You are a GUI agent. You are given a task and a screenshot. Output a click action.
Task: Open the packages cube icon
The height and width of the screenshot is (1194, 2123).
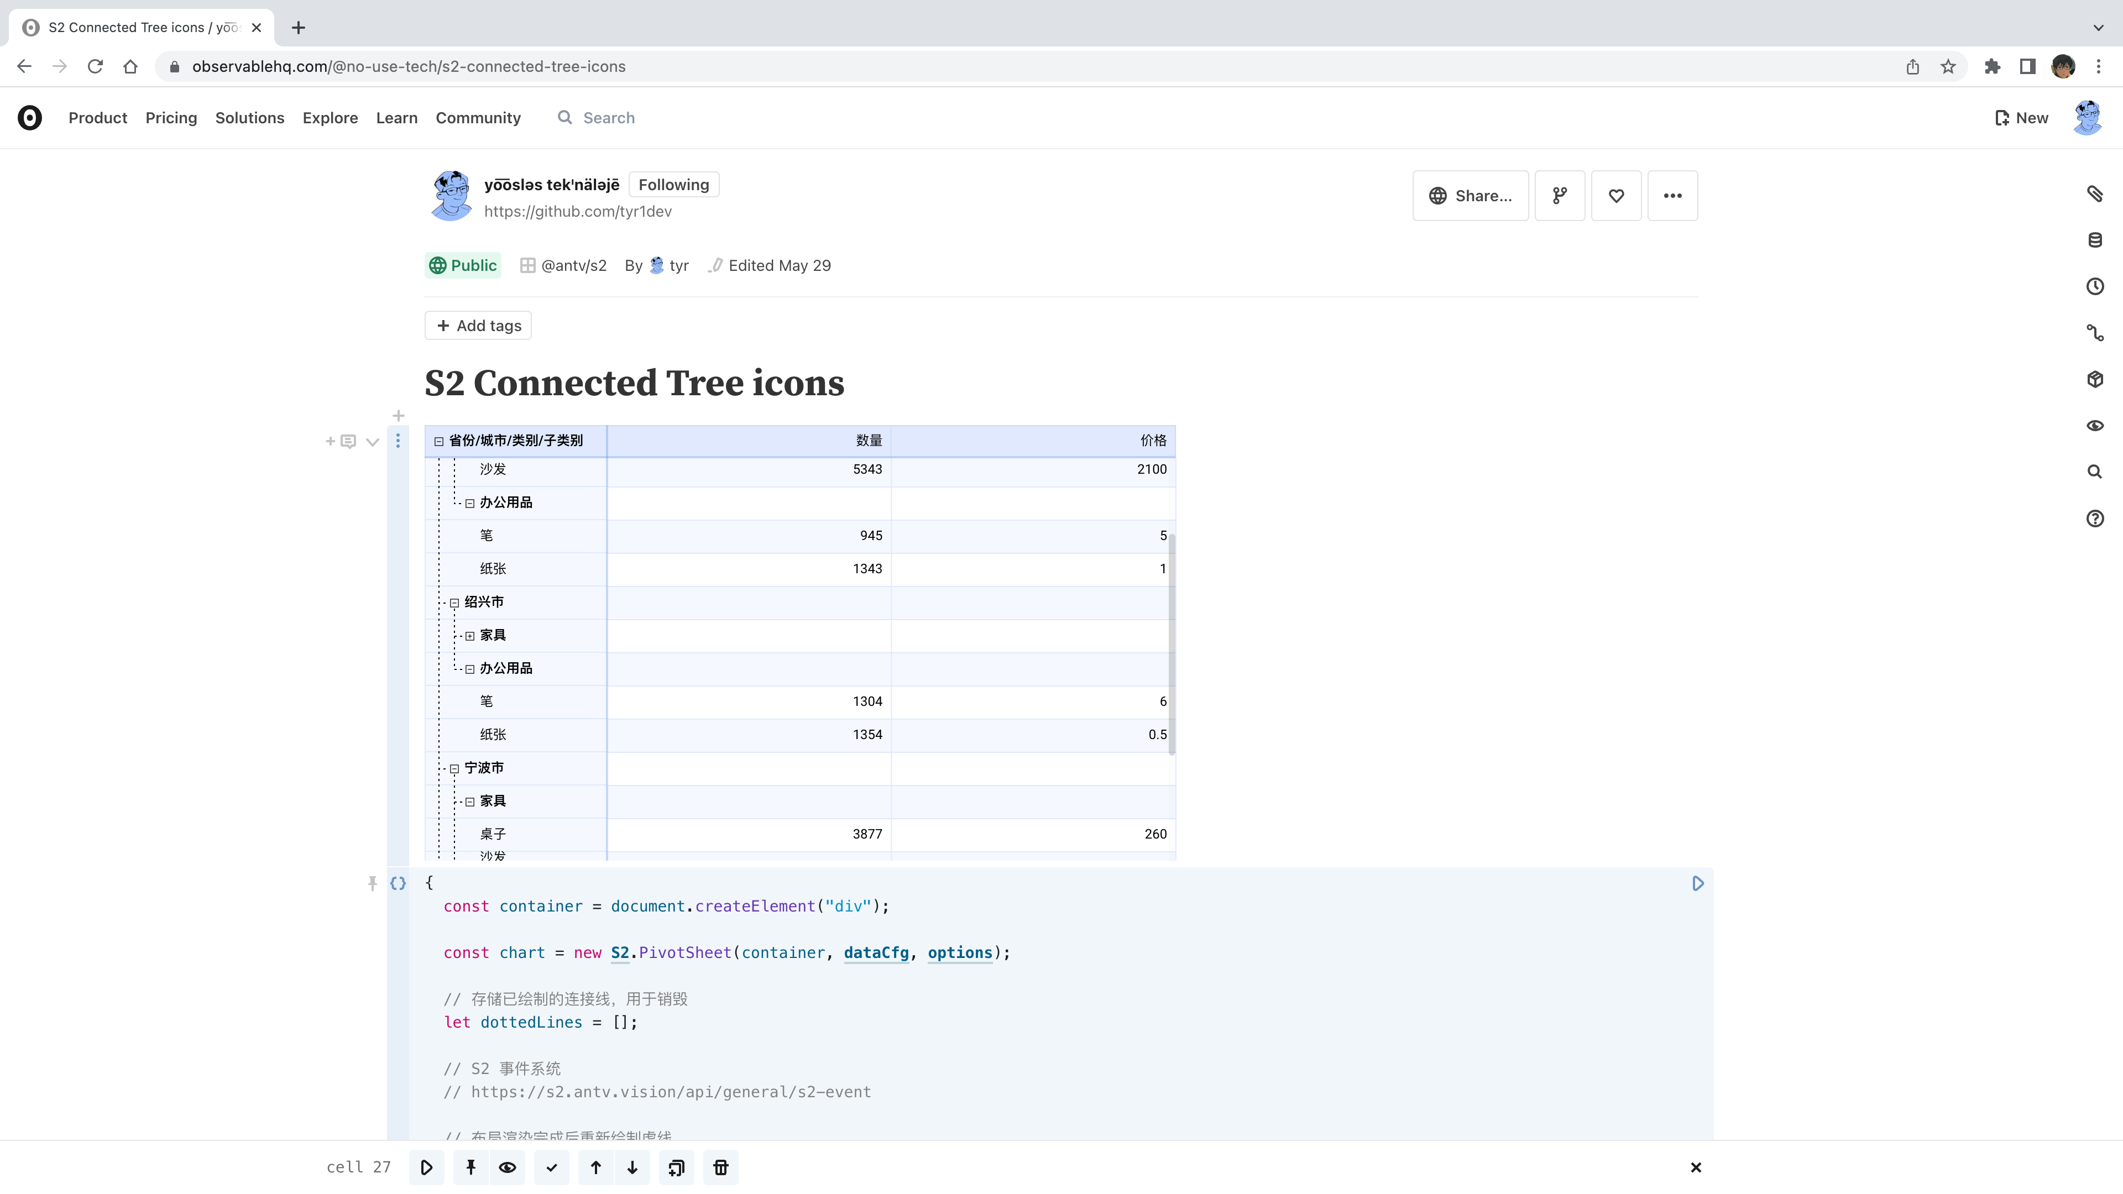point(2094,379)
